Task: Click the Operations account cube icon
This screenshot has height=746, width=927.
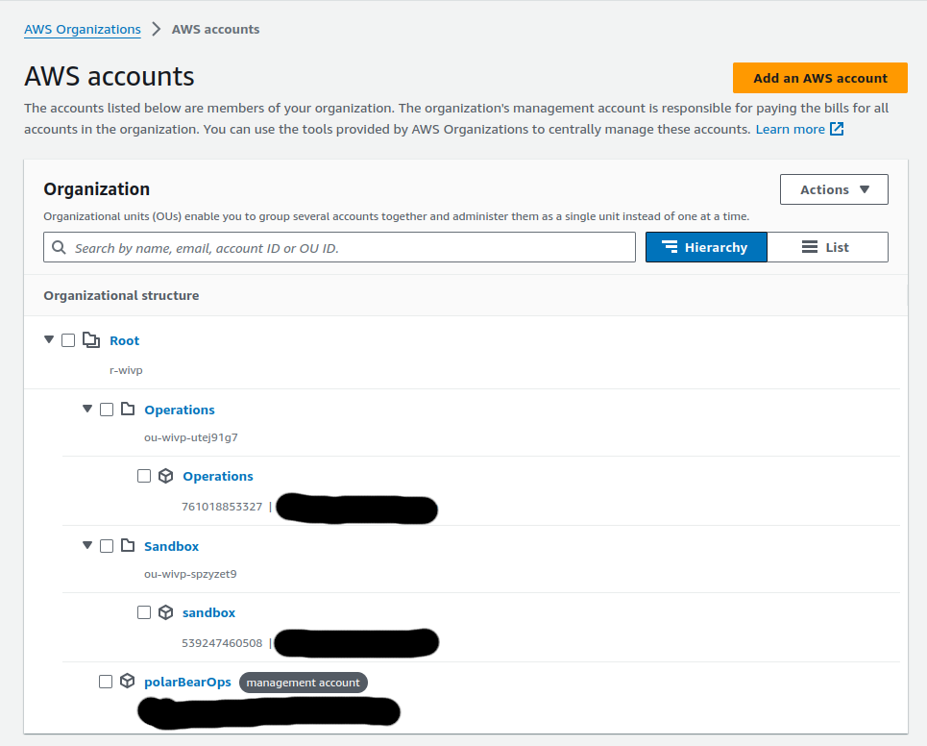Action: click(165, 476)
